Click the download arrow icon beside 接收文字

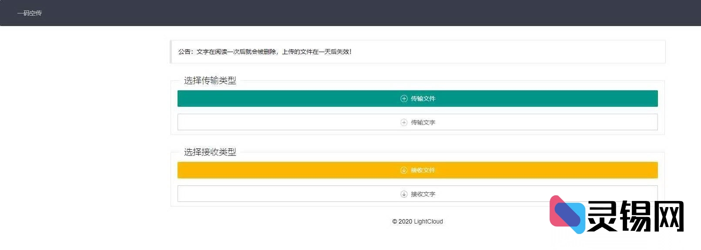[404, 194]
